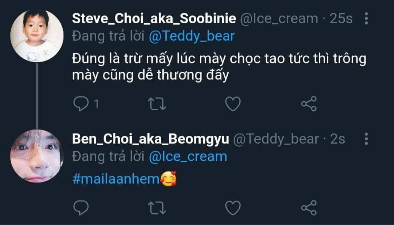Reply to Ben_Choi_aka_Beomgyu's tweet
The image size is (394, 225).
[81, 208]
